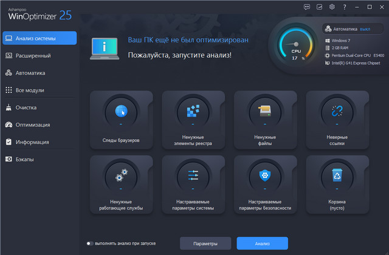Click the Следы браузеров label
The height and width of the screenshot is (255, 389).
click(x=121, y=140)
